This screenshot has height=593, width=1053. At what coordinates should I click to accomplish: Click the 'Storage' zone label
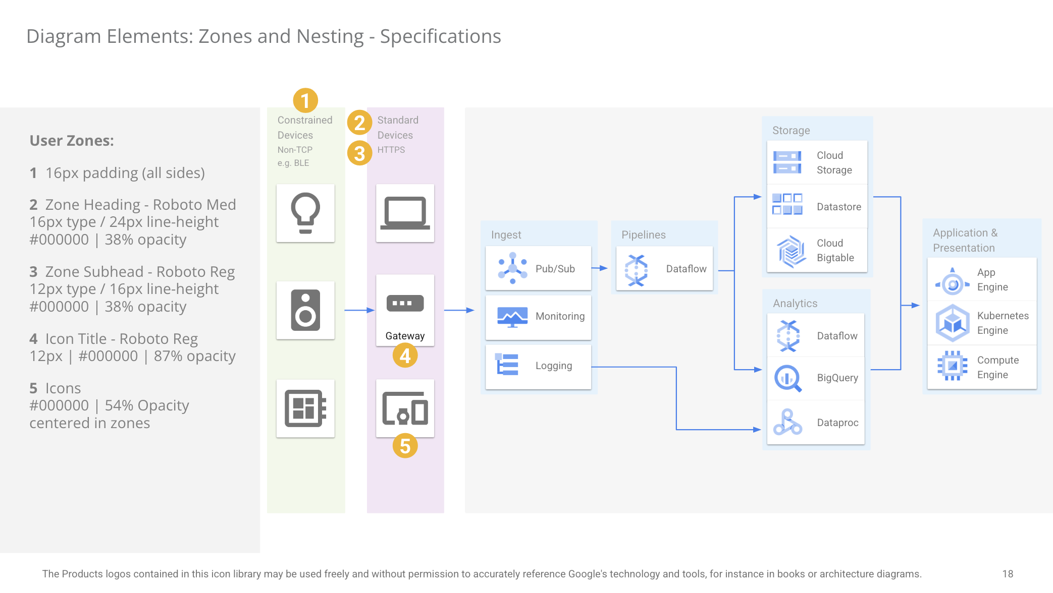791,131
